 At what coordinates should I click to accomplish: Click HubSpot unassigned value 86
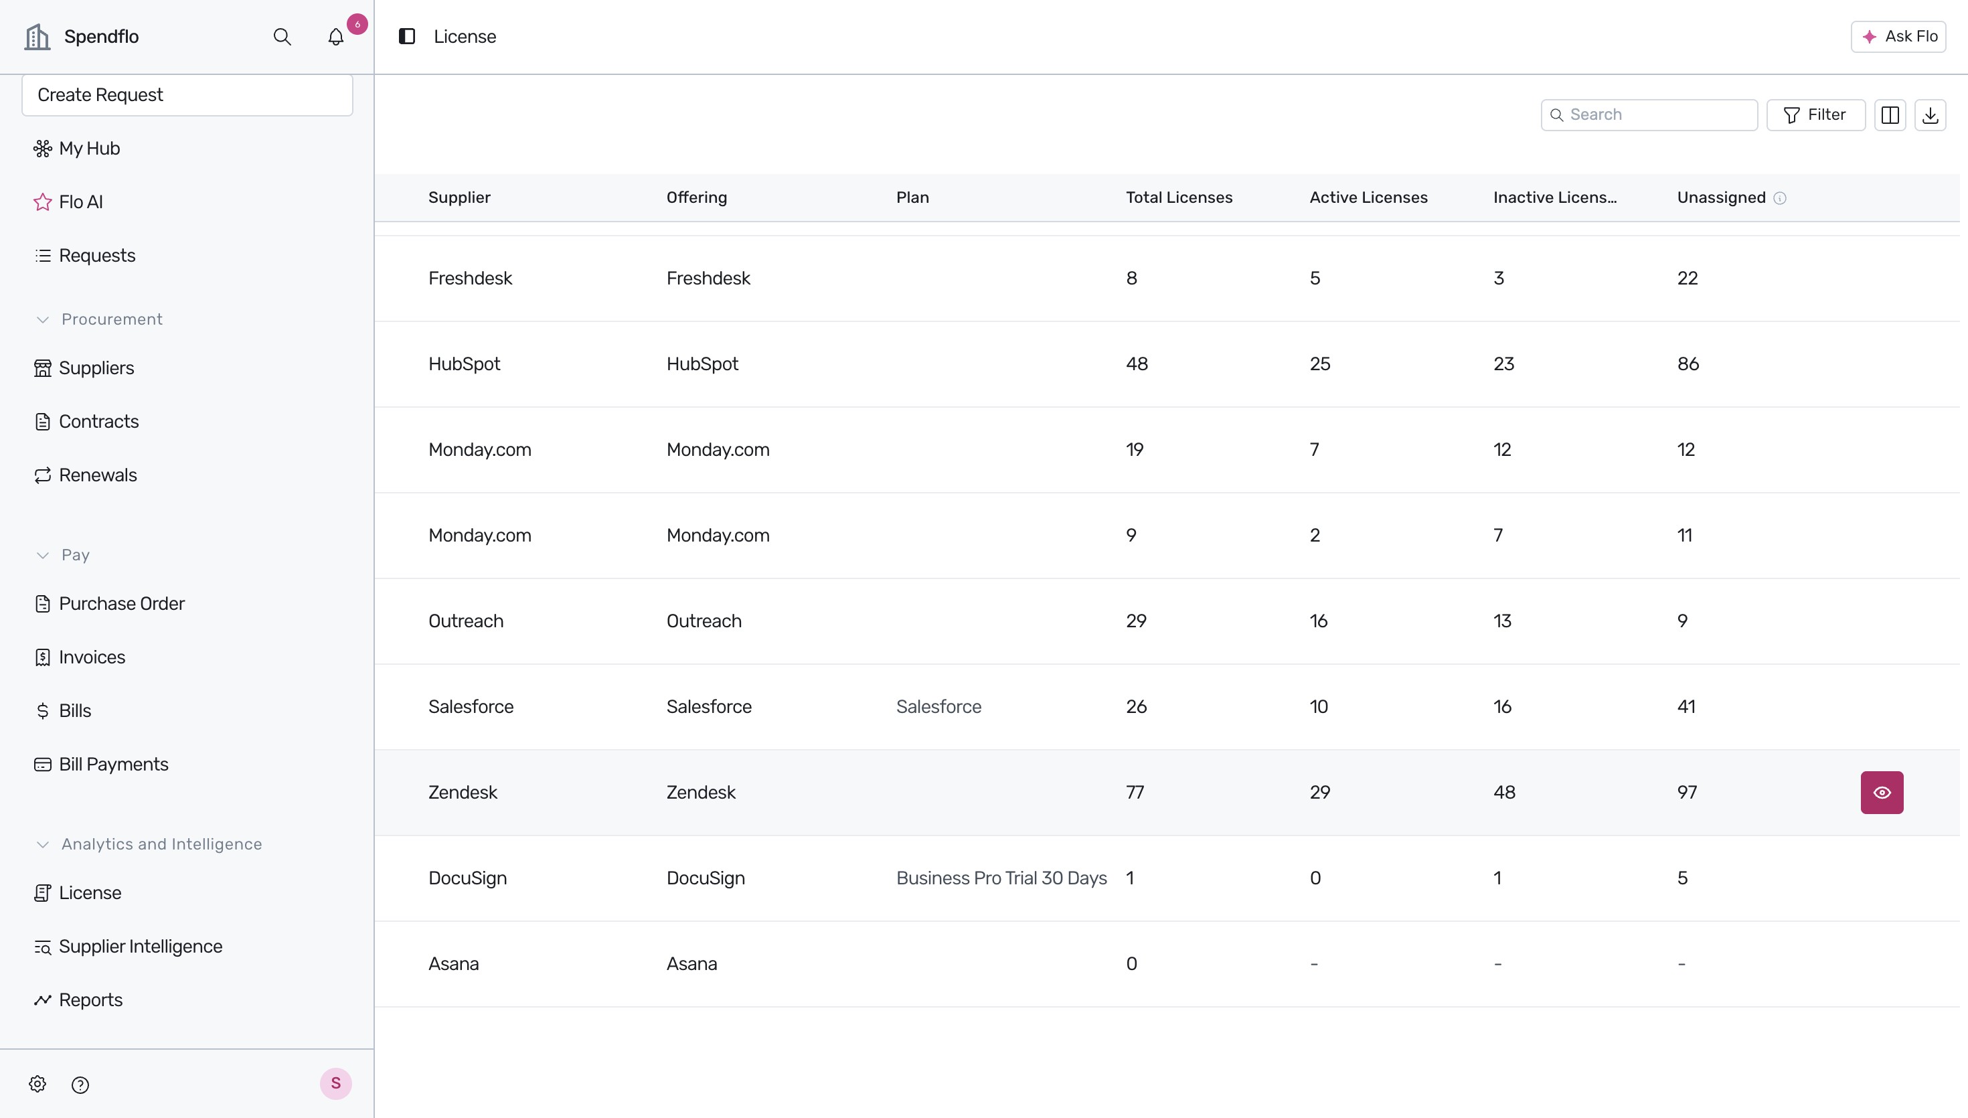[x=1687, y=364]
